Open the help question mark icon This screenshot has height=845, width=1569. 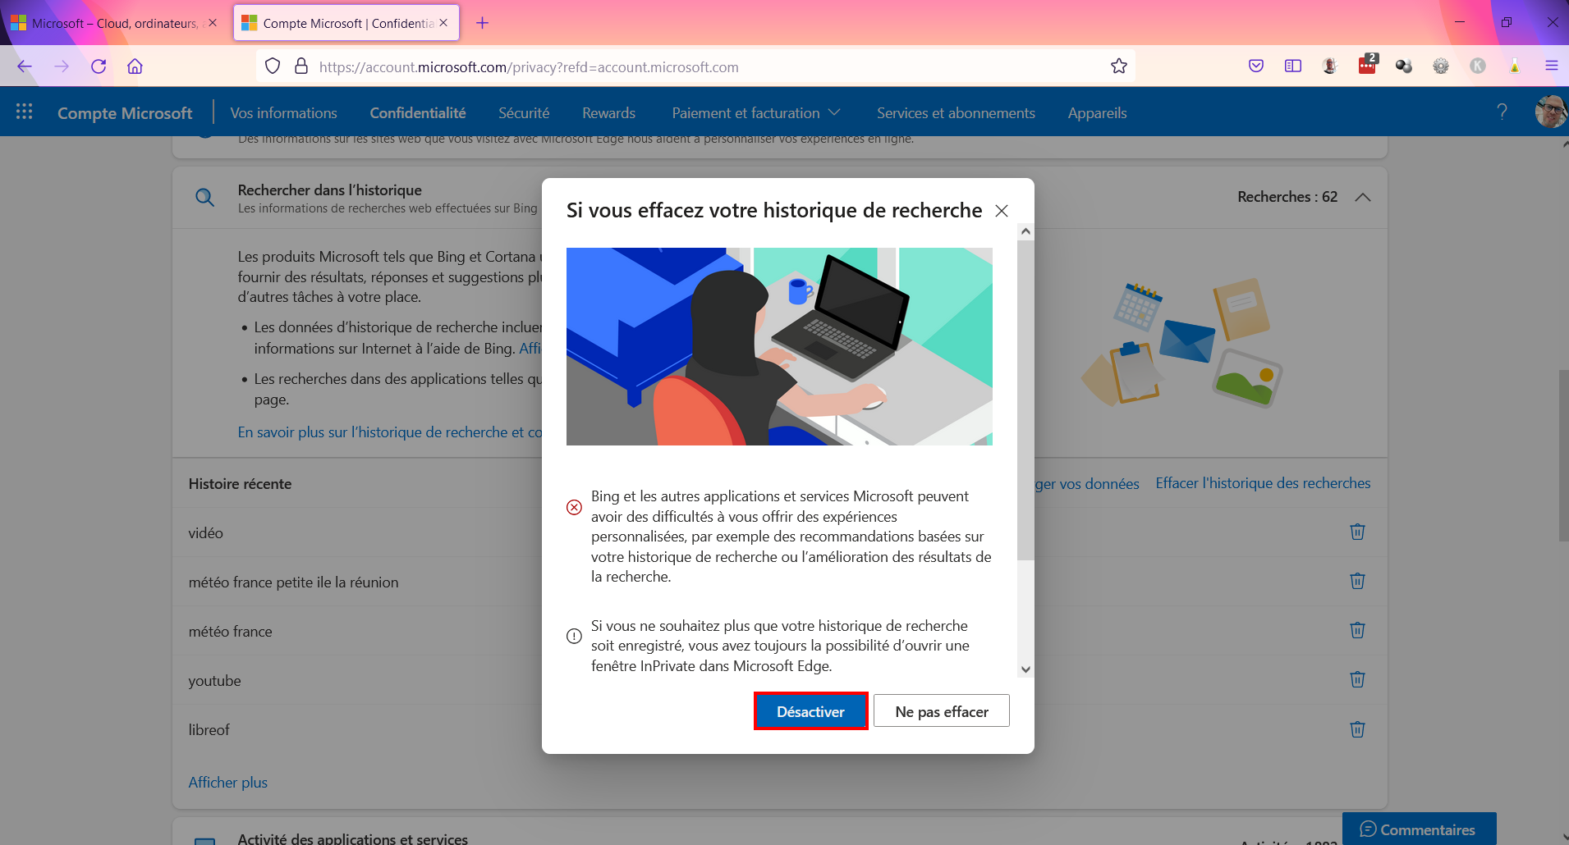[1502, 112]
